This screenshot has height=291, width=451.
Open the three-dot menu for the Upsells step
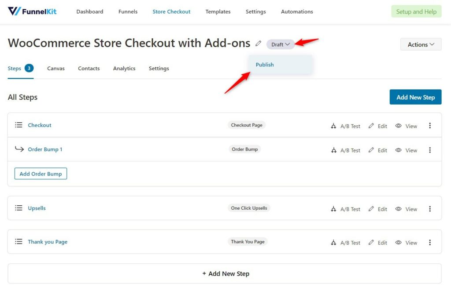click(430, 209)
